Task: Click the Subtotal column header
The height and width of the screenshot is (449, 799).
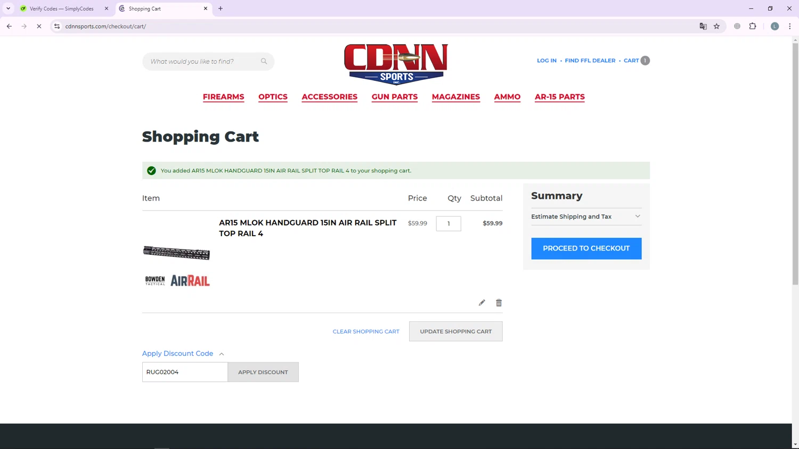Action: (486, 198)
